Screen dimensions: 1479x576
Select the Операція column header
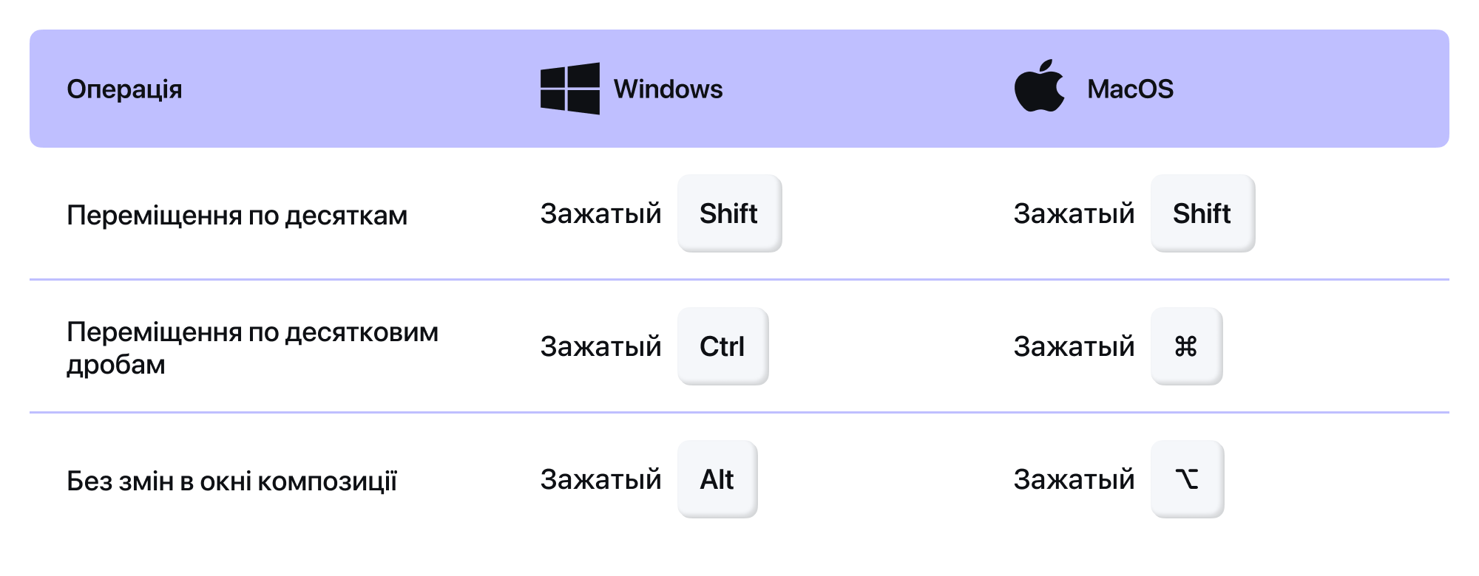124,89
